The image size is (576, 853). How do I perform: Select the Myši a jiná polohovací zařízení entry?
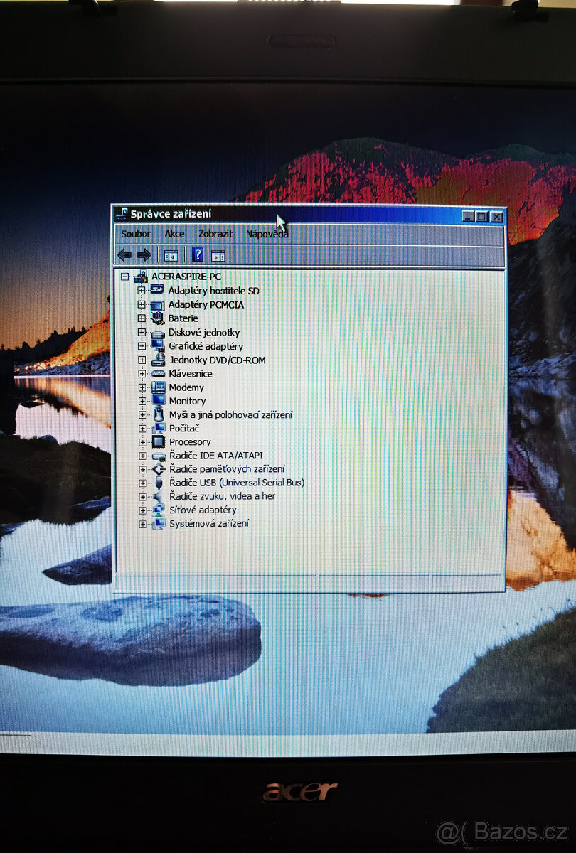(229, 414)
